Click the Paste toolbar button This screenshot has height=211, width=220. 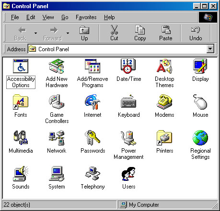(166, 33)
